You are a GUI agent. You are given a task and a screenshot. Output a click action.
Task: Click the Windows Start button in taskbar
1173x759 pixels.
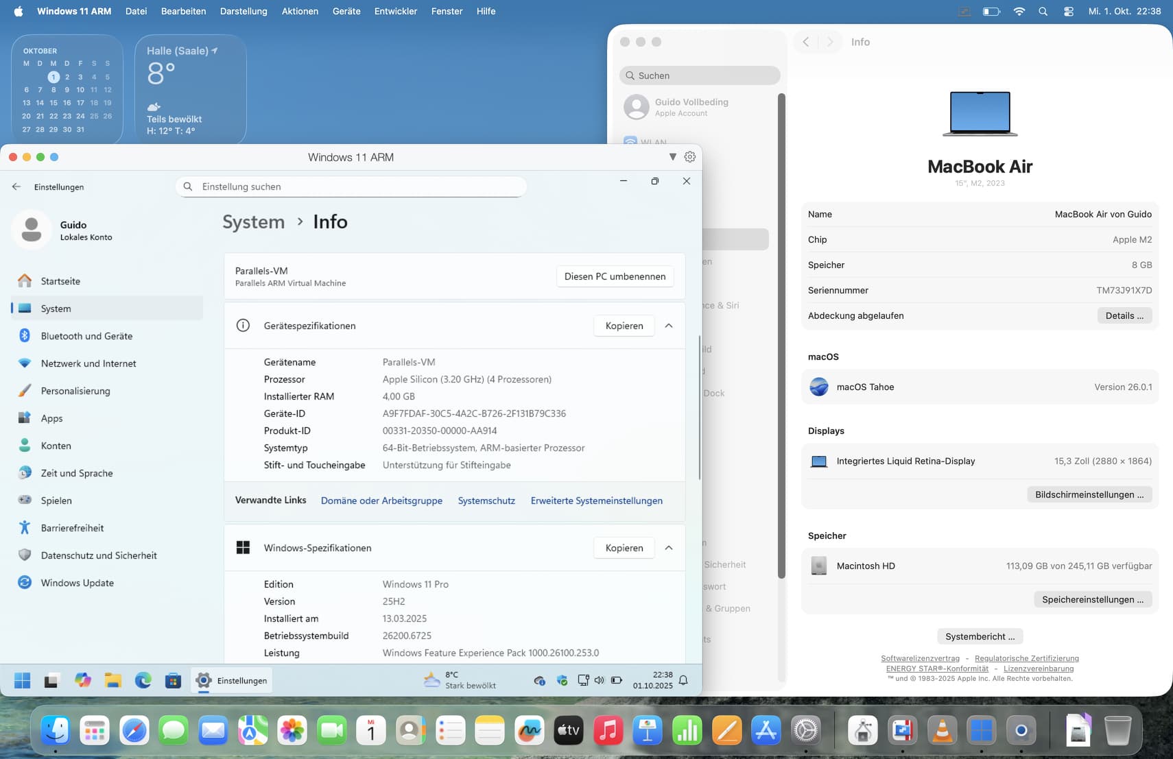click(23, 680)
